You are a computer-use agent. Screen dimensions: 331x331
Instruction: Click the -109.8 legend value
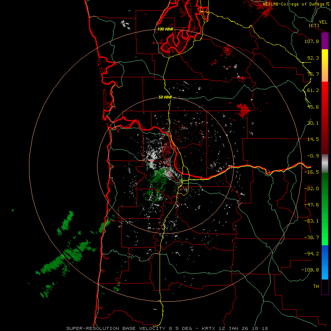tap(310, 270)
